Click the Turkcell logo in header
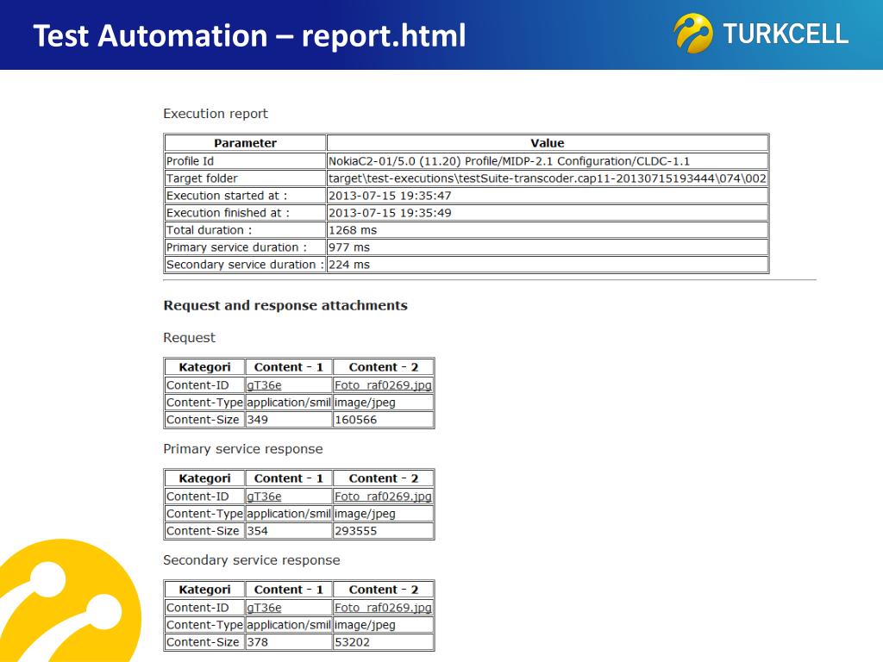This screenshot has height=662, width=883. click(761, 34)
